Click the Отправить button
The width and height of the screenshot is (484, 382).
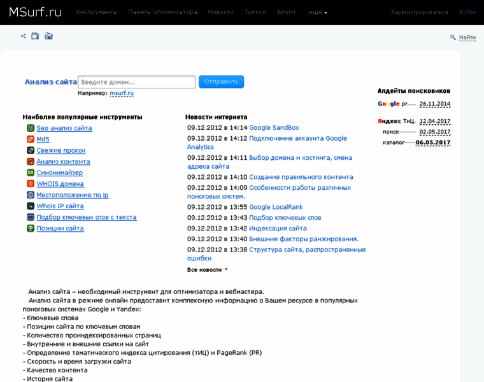pos(222,81)
